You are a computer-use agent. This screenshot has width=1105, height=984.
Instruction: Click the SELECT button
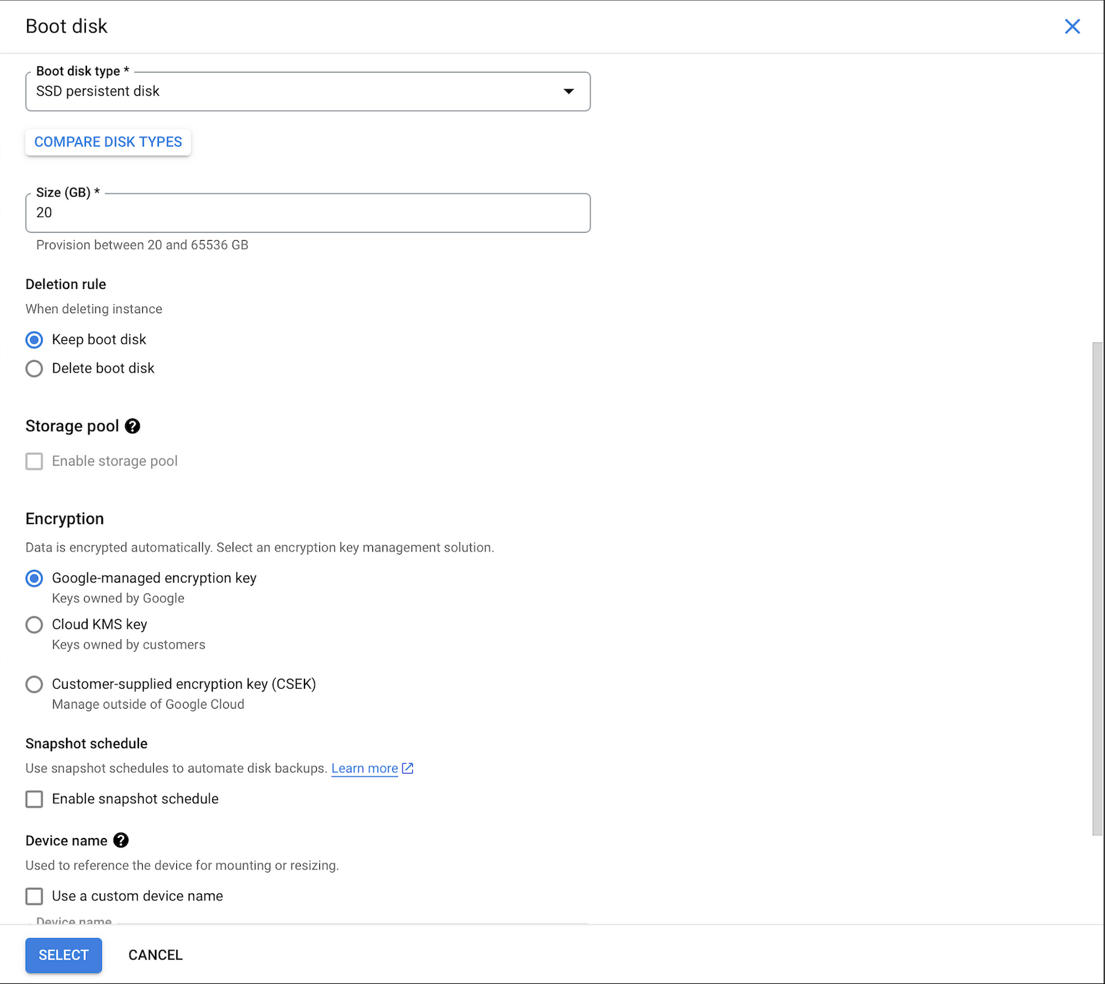[x=63, y=955]
